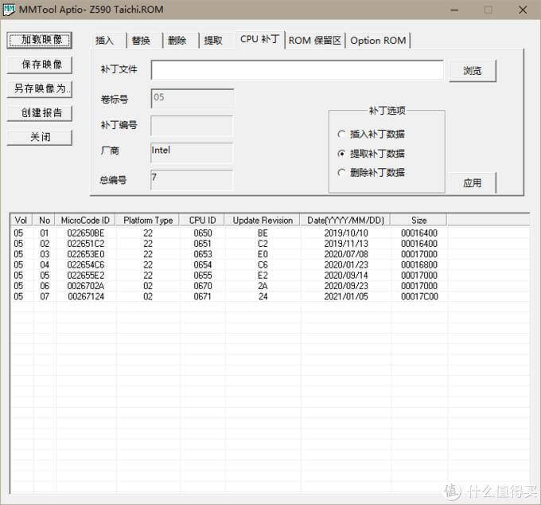Select microcode row 00267124
The image size is (541, 505).
point(85,296)
